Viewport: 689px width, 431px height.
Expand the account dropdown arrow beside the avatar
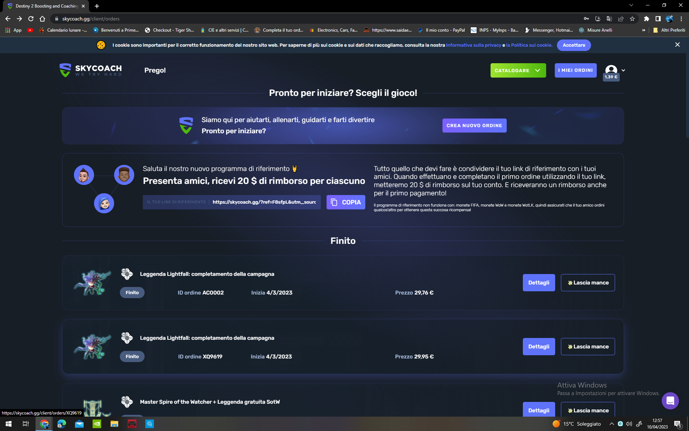[623, 70]
